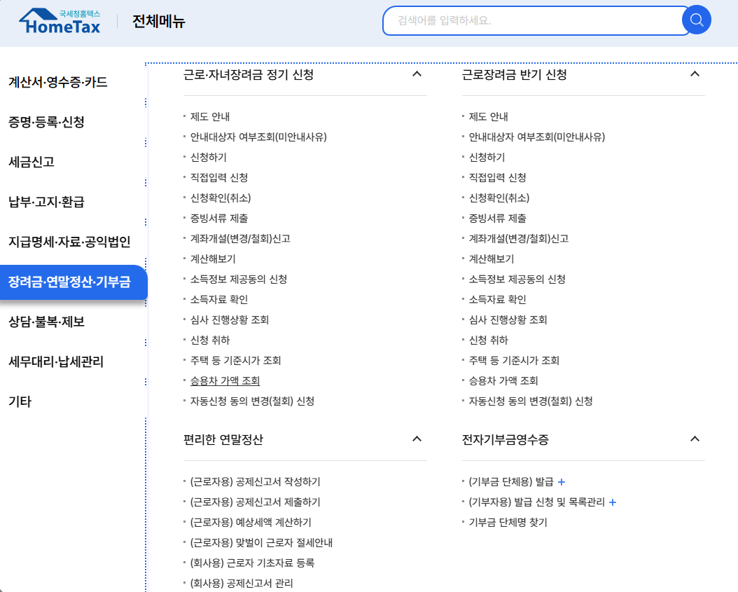Expand the plus icon beside (기부자용) 발급 신청 및 목록관리
The width and height of the screenshot is (738, 592).
[612, 502]
